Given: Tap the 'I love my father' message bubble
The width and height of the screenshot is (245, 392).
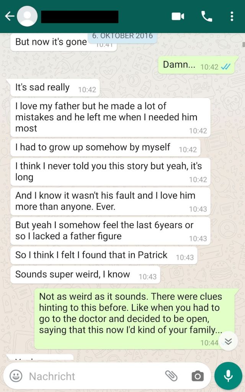Looking at the screenshot, I should click(x=110, y=118).
